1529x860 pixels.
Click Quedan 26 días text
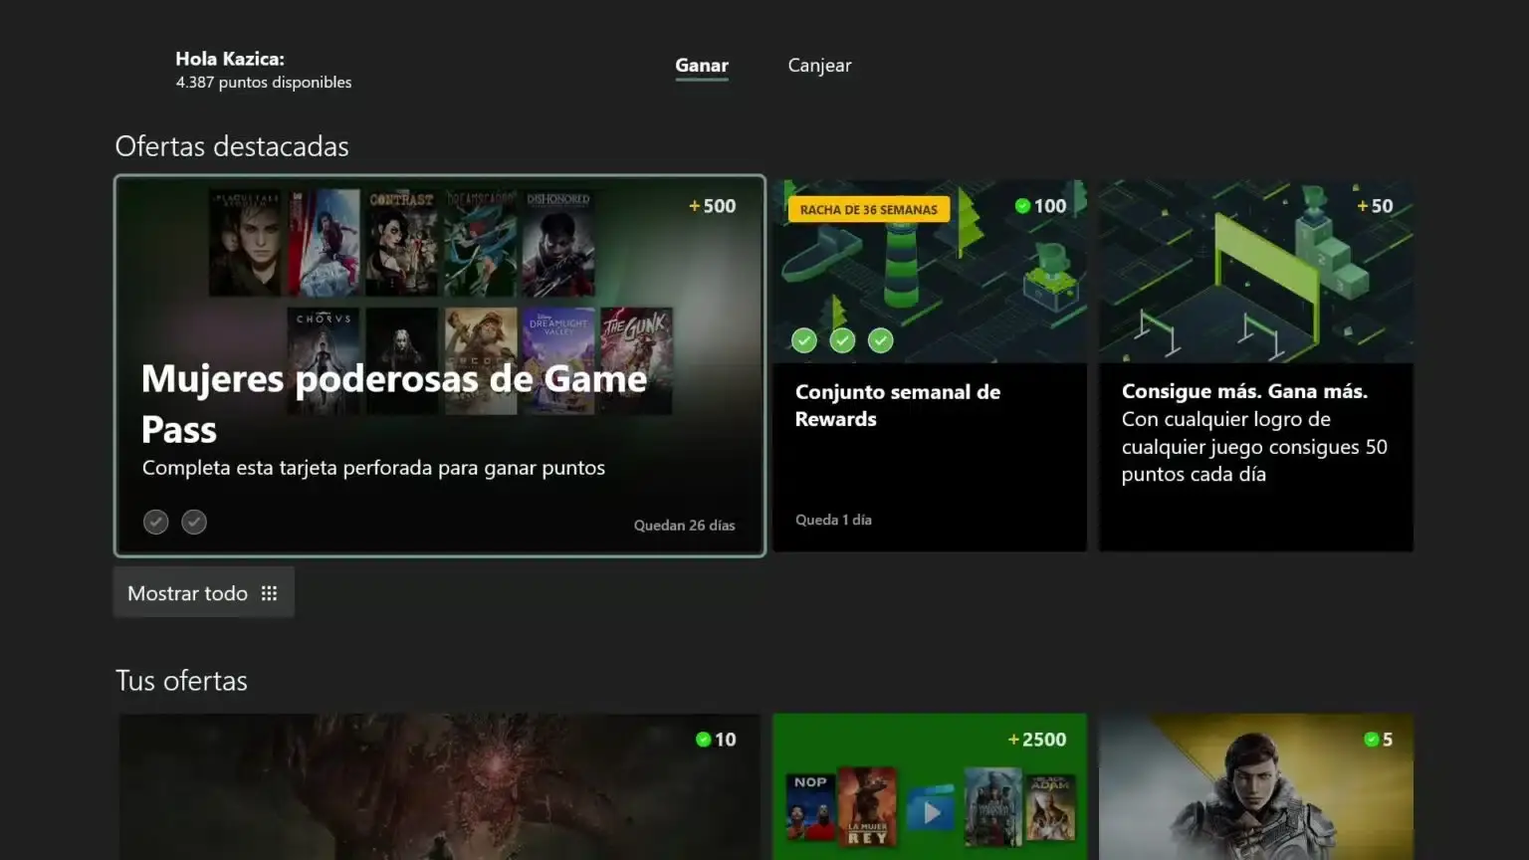(685, 526)
